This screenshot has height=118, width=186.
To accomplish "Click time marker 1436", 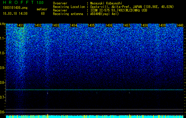I will (109, 25).
